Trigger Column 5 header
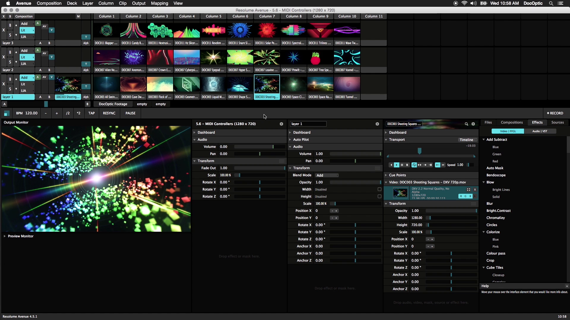The width and height of the screenshot is (570, 320). 213,16
